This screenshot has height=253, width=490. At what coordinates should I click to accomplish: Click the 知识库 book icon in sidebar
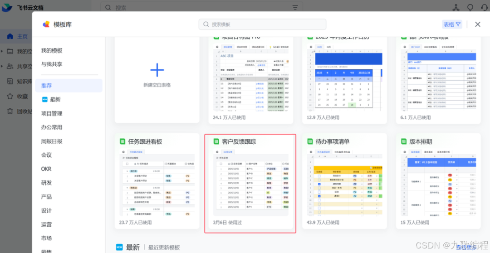pyautogui.click(x=10, y=81)
